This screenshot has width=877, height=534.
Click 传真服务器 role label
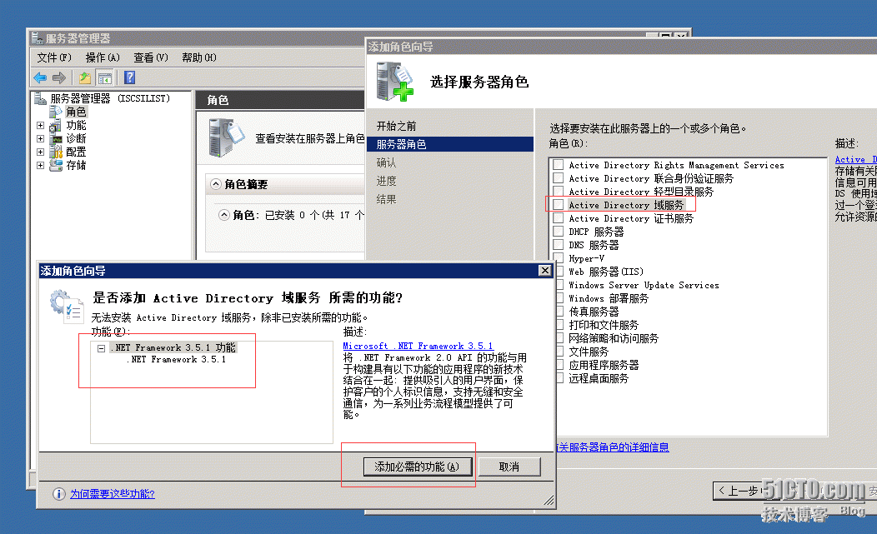pyautogui.click(x=594, y=312)
